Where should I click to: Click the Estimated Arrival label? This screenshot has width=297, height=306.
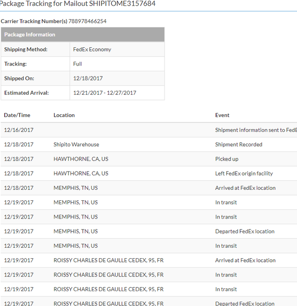(26, 93)
